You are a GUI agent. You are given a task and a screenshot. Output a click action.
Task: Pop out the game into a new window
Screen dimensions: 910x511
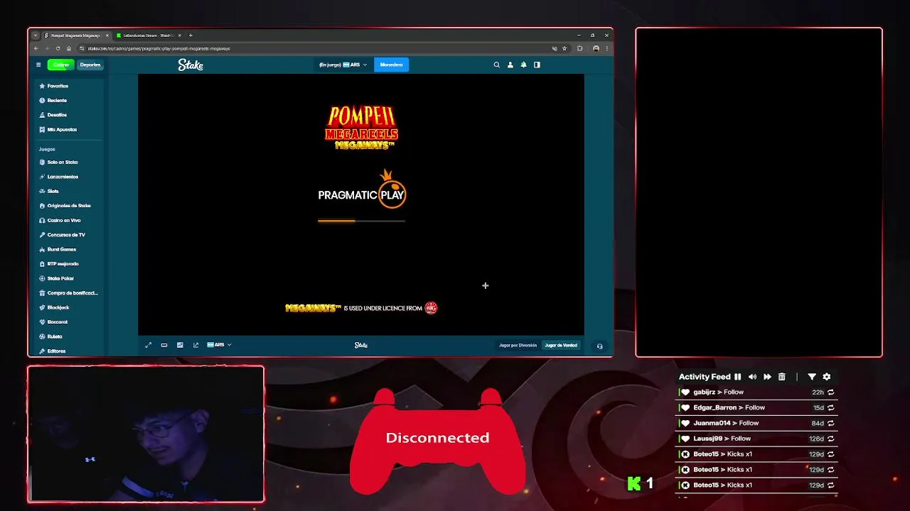196,345
